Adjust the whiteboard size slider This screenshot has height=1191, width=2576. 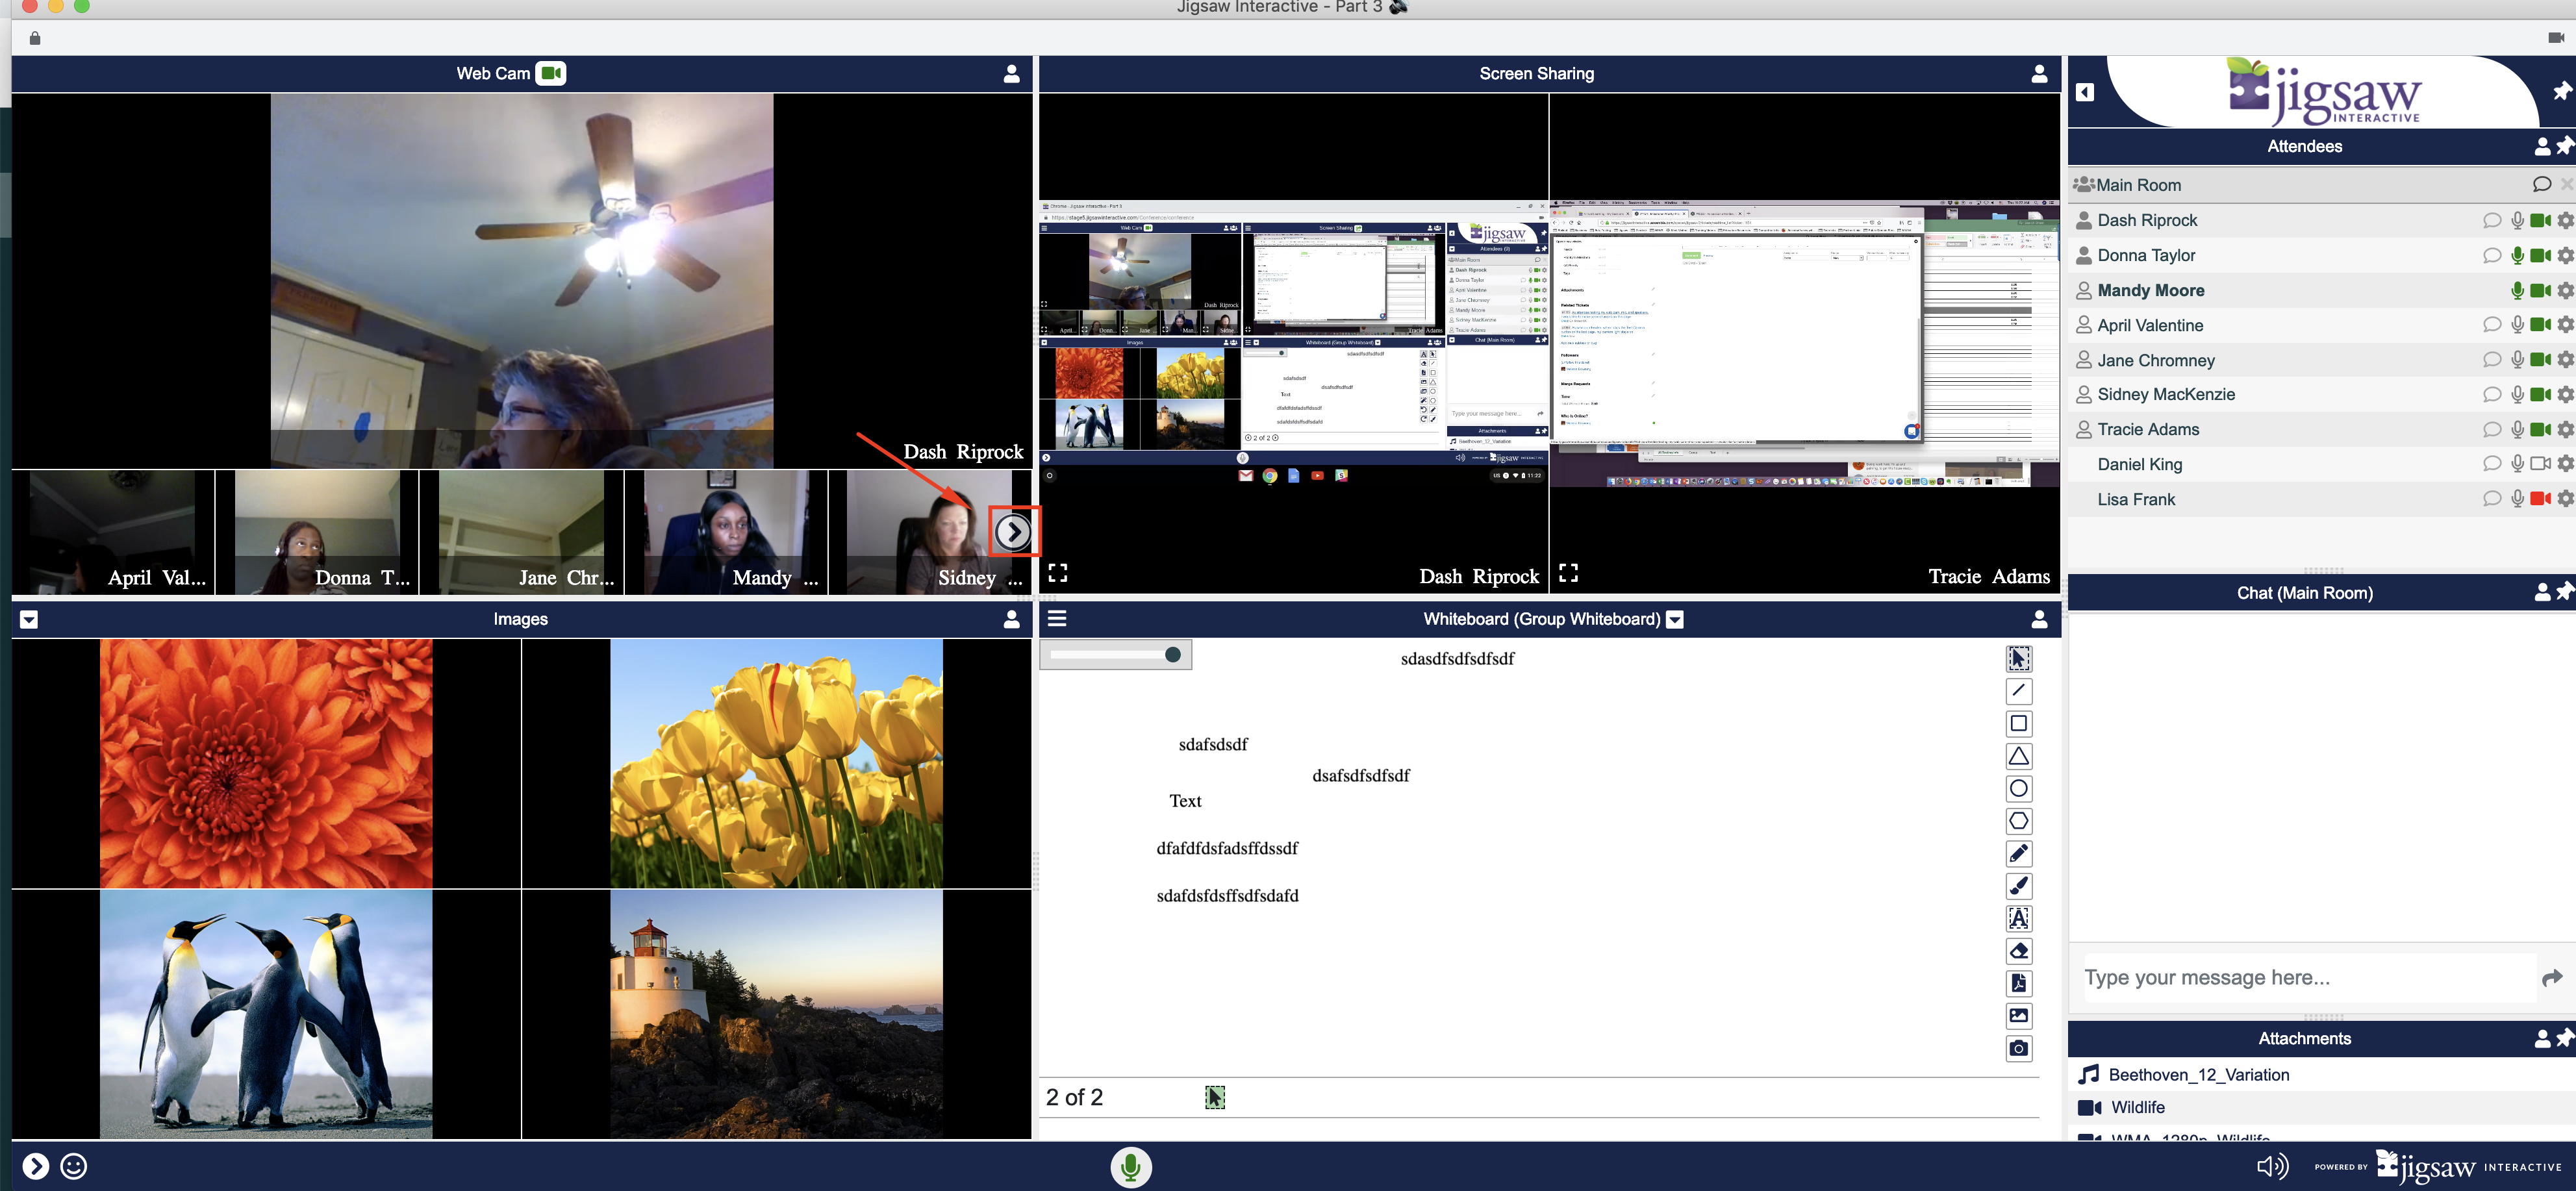point(1172,654)
